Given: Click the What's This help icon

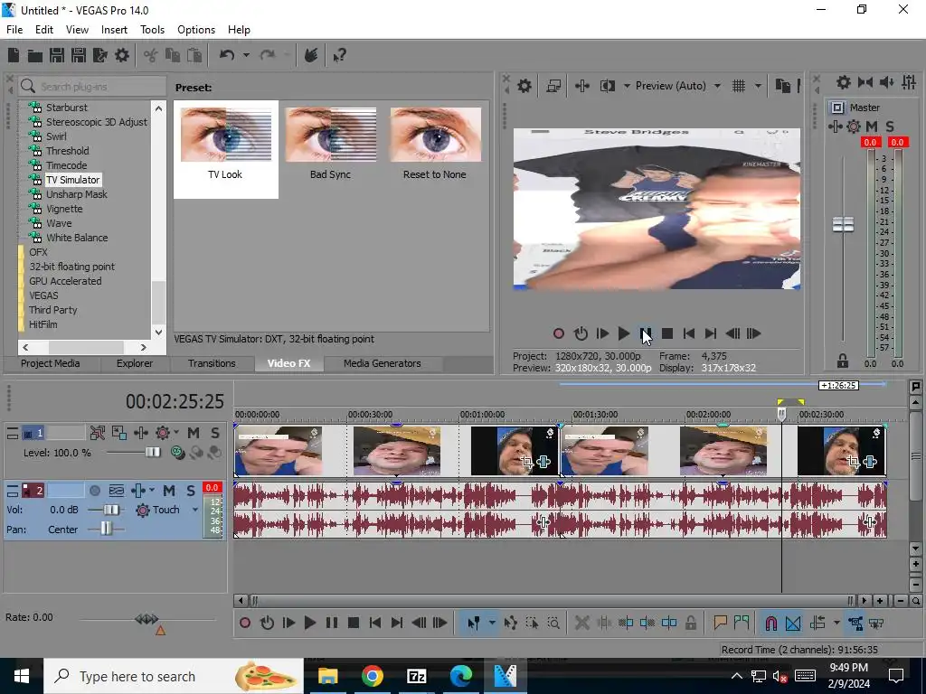Looking at the screenshot, I should pyautogui.click(x=340, y=55).
